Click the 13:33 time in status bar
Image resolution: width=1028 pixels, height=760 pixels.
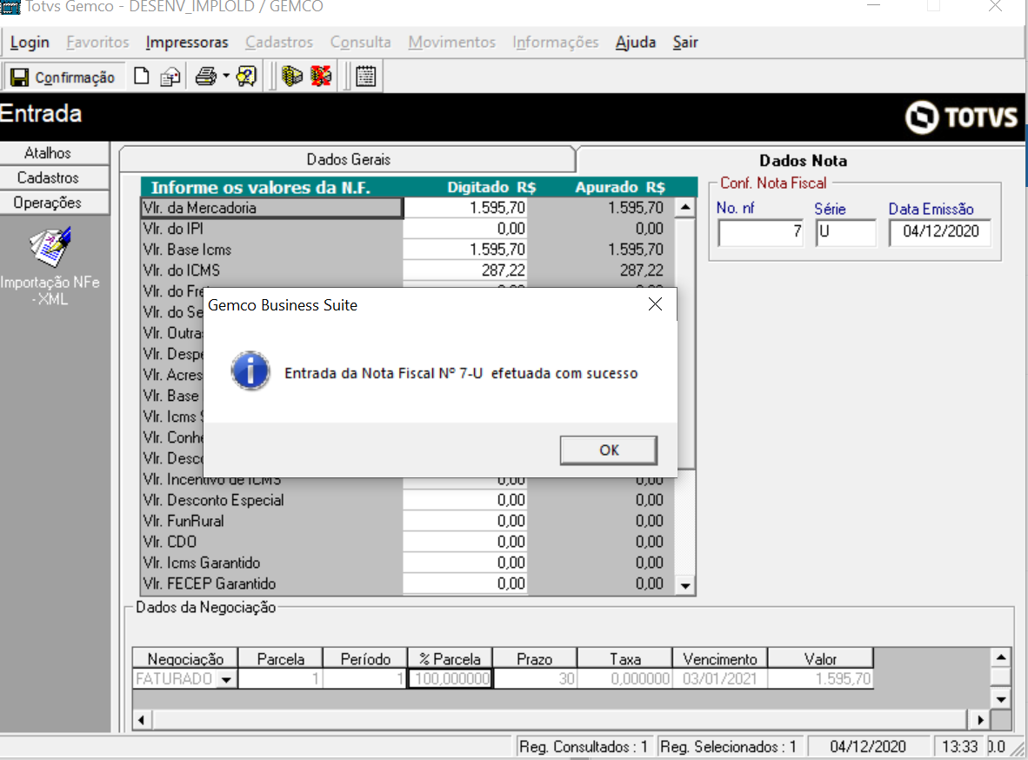(x=959, y=747)
